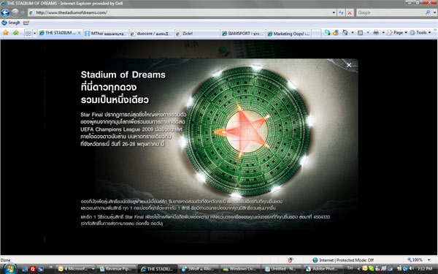Image resolution: width=438 pixels, height=274 pixels.
Task: Switch to THE STADIU taskbar button
Action: click(x=158, y=269)
